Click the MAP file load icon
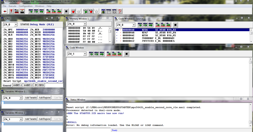 click(x=22, y=11)
